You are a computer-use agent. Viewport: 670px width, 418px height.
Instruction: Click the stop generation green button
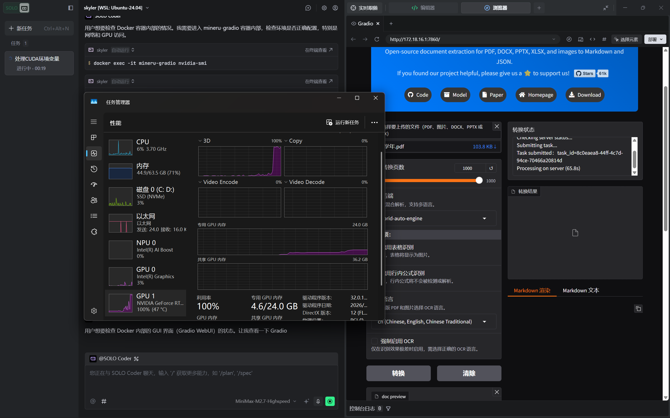pos(330,401)
